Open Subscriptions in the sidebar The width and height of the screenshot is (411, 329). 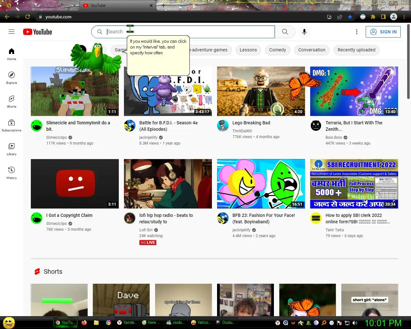pos(12,125)
